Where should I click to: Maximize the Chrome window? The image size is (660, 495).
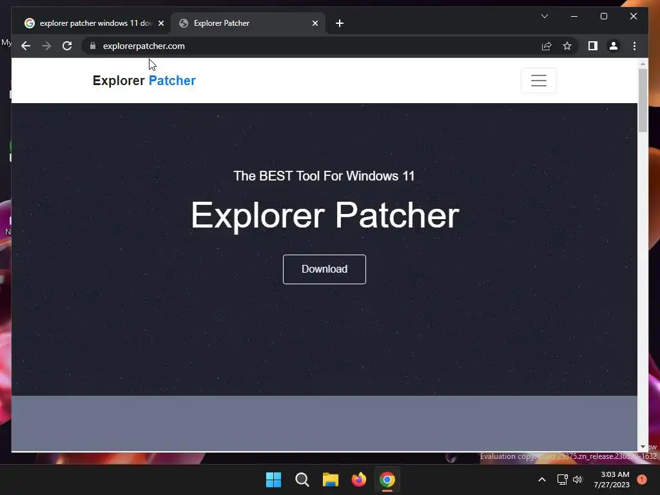603,16
